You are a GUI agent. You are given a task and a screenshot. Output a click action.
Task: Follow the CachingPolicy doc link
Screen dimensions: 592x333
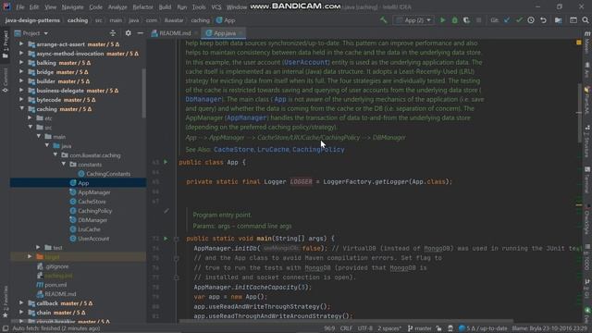[318, 150]
